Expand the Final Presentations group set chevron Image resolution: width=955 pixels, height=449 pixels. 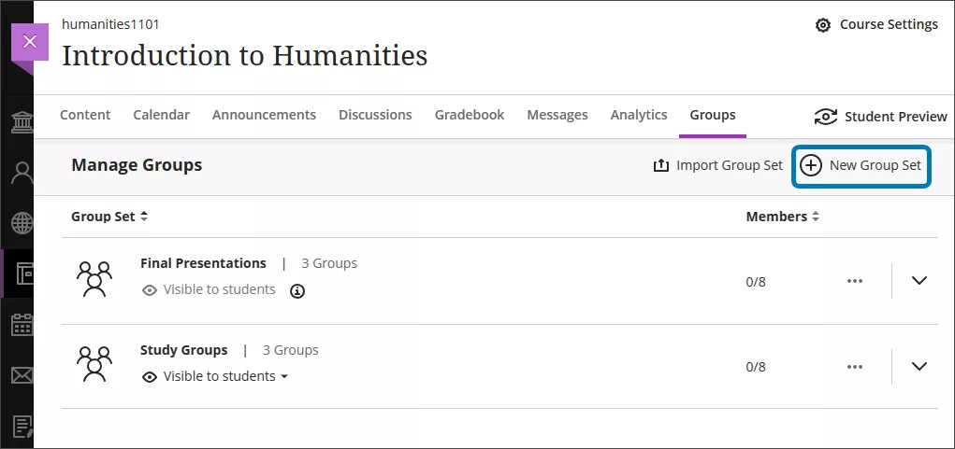tap(919, 281)
